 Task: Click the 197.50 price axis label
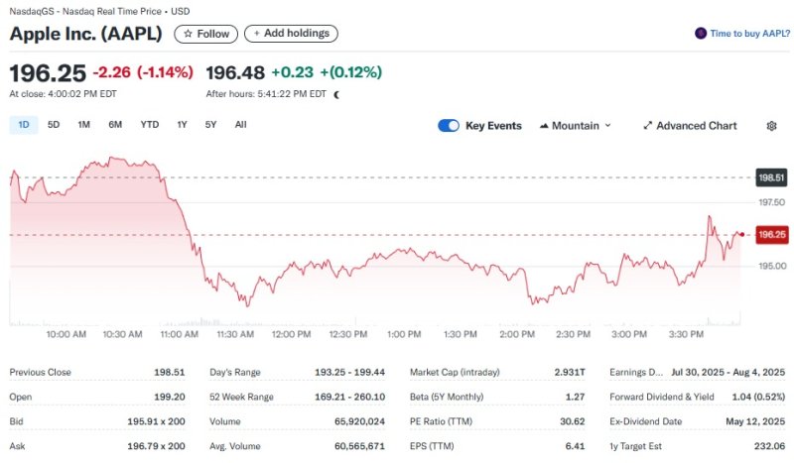(772, 202)
